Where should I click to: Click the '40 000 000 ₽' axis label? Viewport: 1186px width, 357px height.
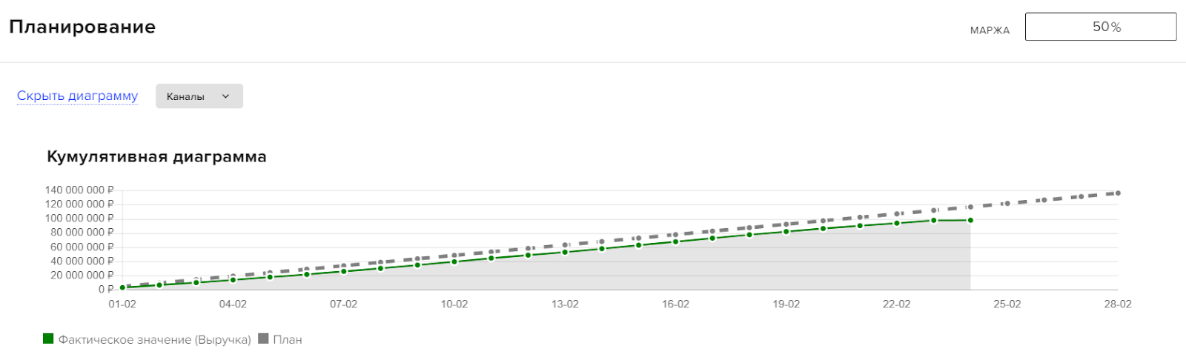(82, 261)
